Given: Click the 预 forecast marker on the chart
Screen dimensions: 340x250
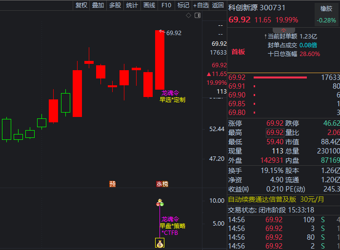Looking at the screenshot, I should (x=113, y=184).
